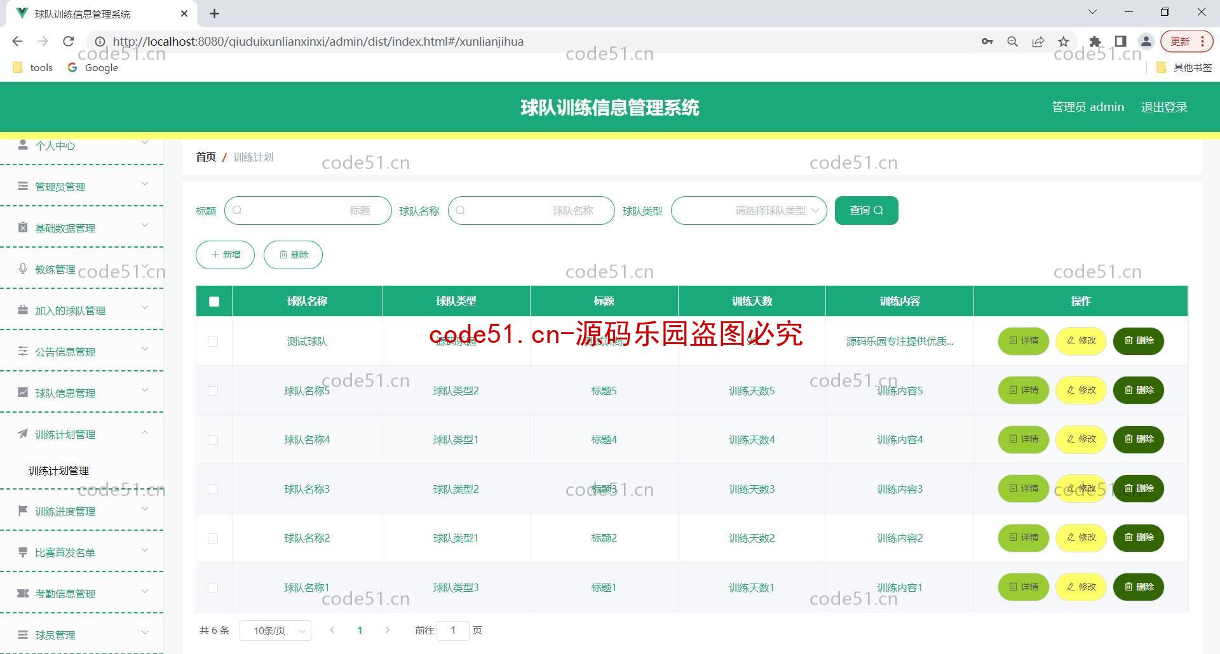1220x654 pixels.
Task: Collapse the 训练计划管理 menu chevron
Action: pos(145,432)
